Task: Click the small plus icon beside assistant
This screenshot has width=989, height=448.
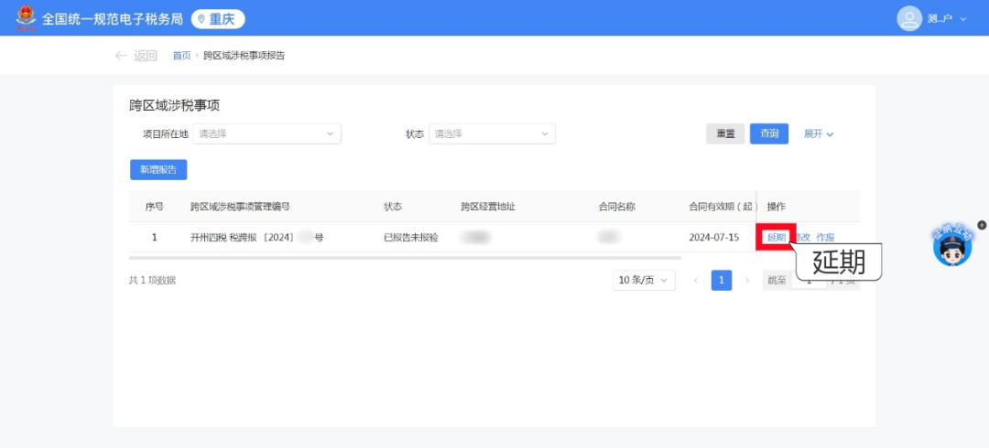Action: (982, 225)
